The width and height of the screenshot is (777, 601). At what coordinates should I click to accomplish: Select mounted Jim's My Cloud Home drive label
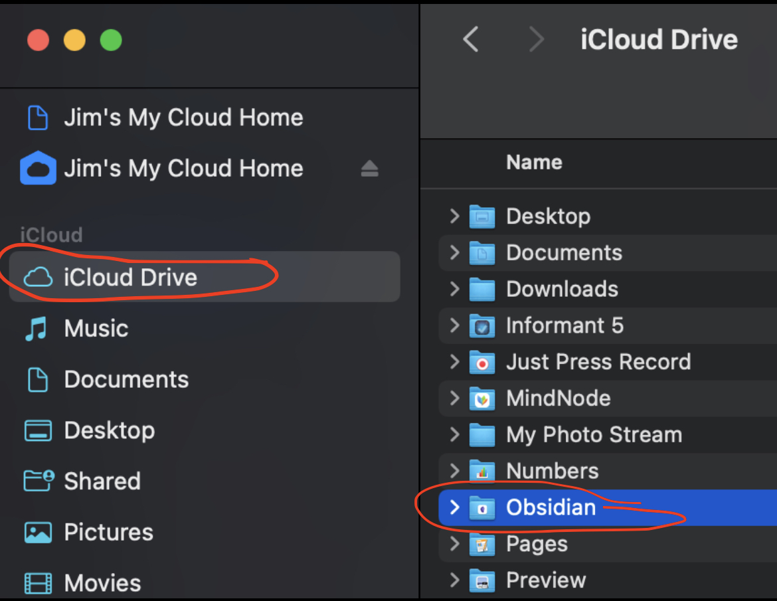184,169
